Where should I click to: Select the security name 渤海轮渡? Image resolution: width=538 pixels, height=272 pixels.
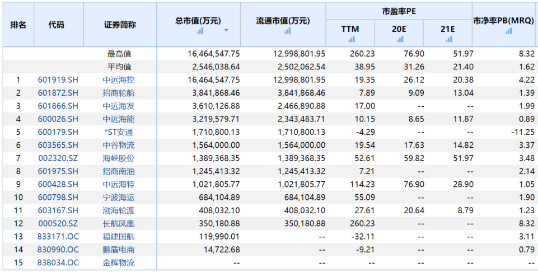point(119,210)
